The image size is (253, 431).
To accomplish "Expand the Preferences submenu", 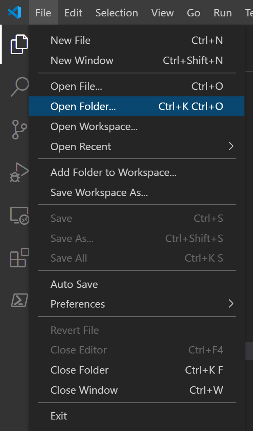I will pos(77,304).
